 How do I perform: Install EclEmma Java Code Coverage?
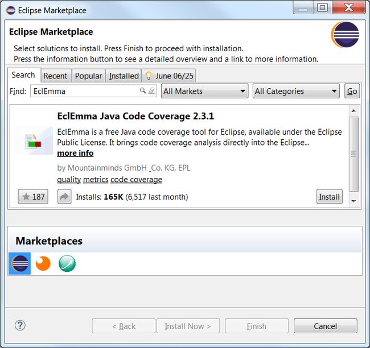point(330,197)
